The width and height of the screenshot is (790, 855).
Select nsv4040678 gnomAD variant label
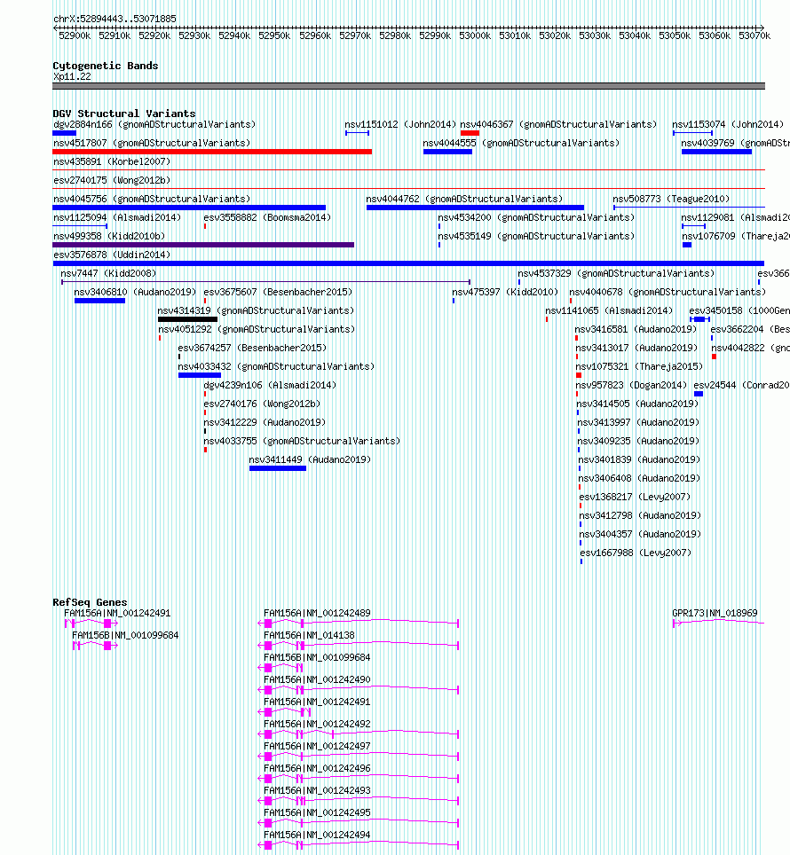pos(668,293)
